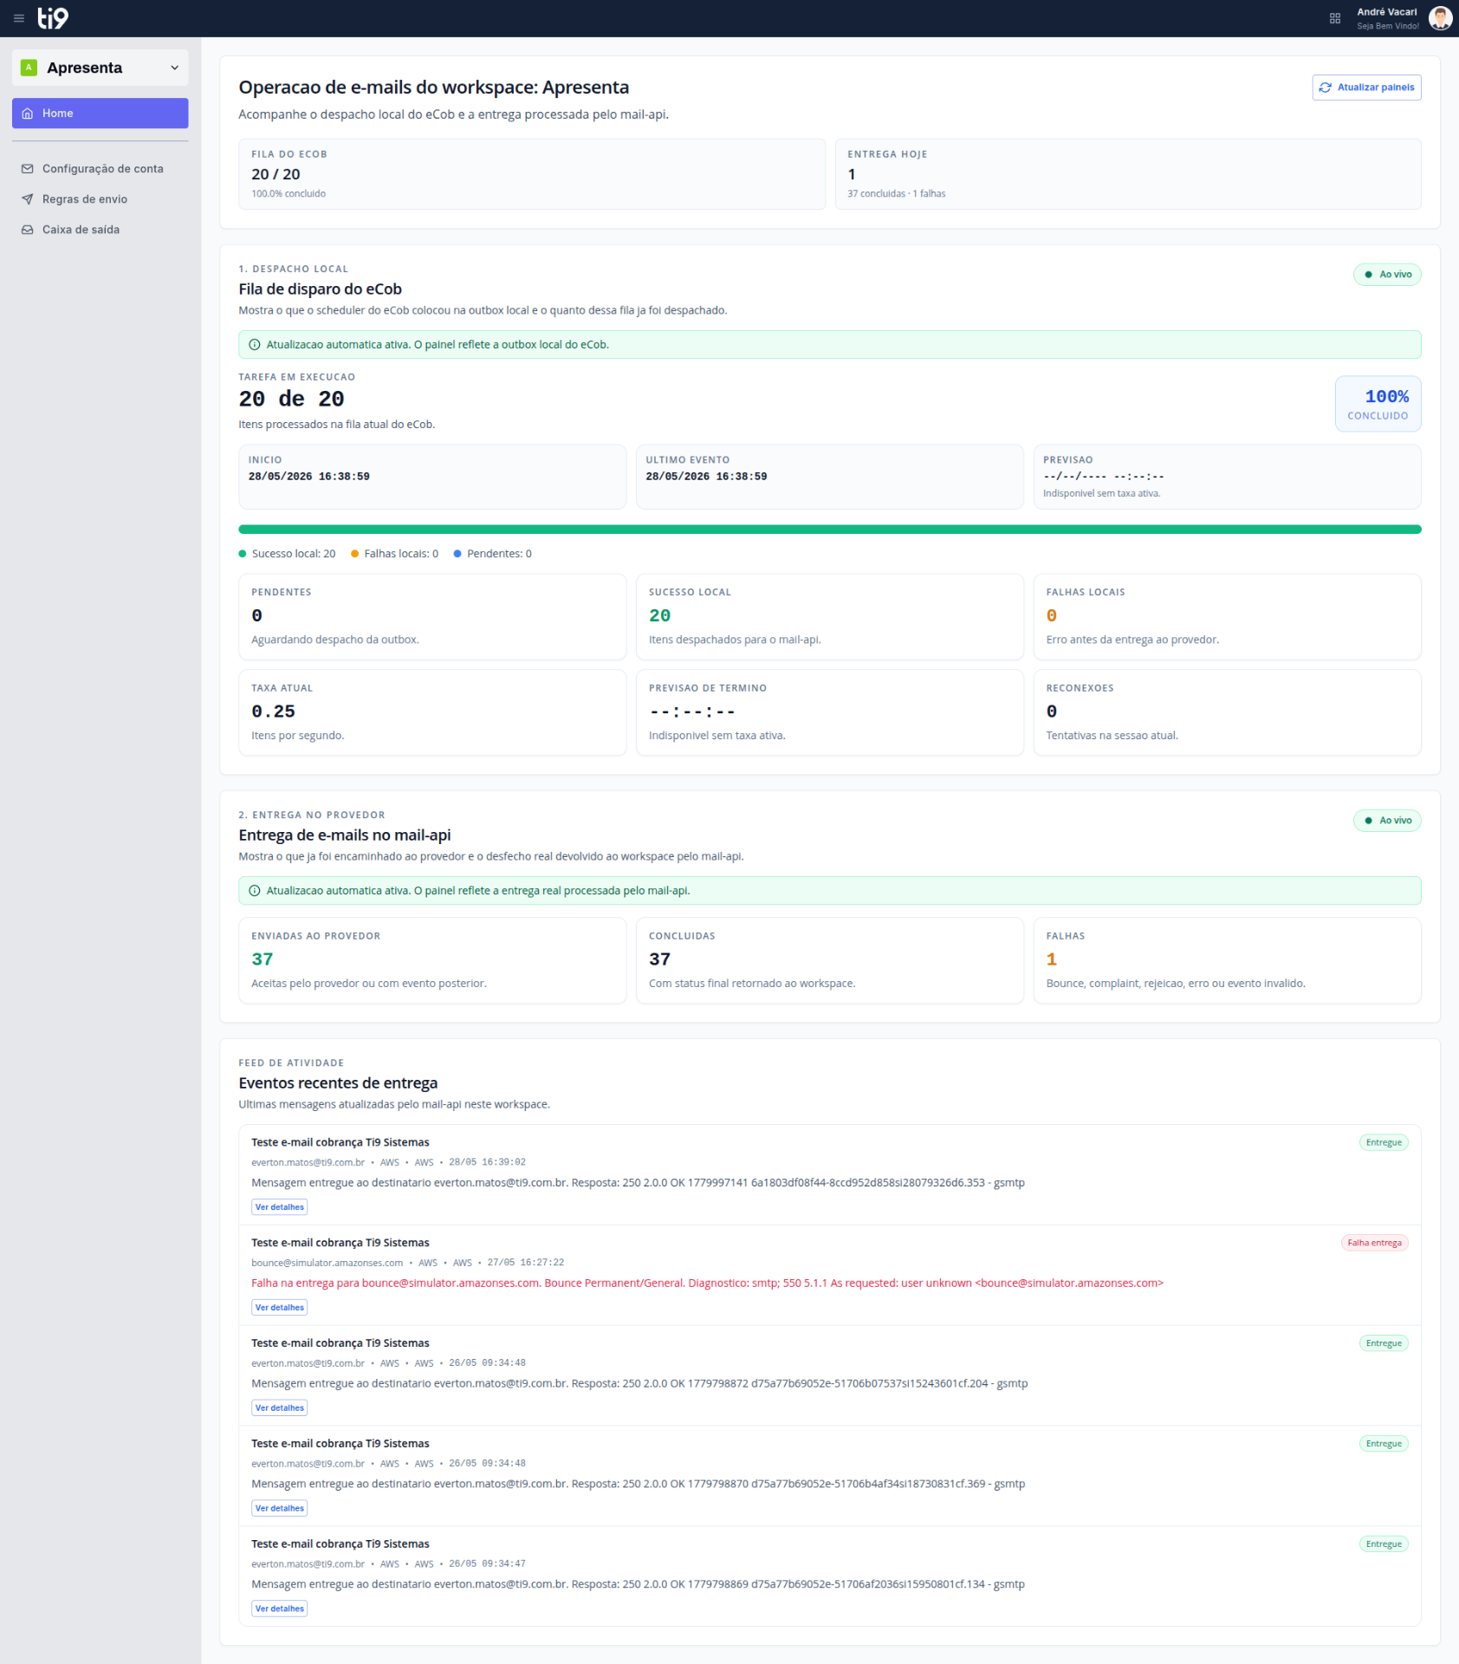This screenshot has height=1664, width=1459.
Task: Click the ti9 logo
Action: point(53,17)
